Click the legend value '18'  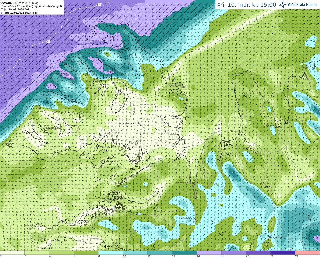point(223,256)
